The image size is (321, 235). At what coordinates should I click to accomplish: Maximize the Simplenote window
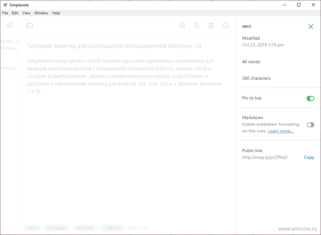pos(299,5)
